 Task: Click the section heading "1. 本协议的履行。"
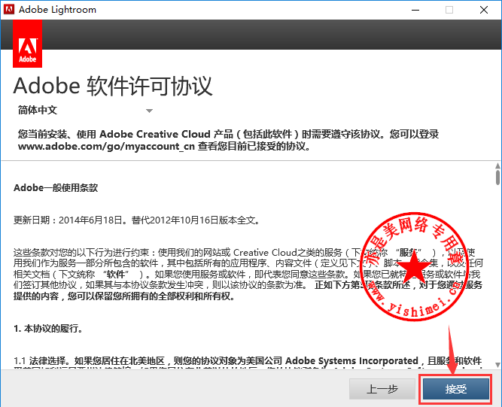tap(48, 329)
